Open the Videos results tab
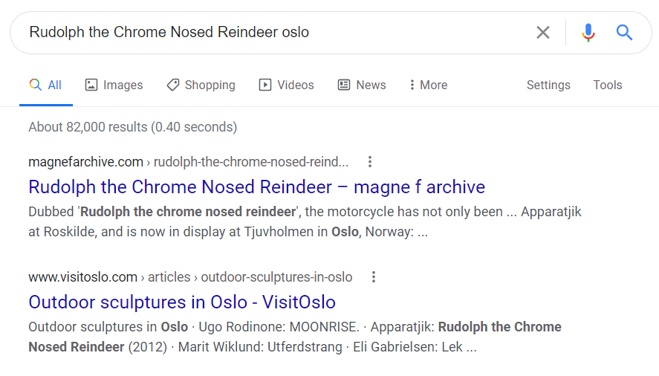Viewport: 659px width, 376px height. (x=295, y=85)
